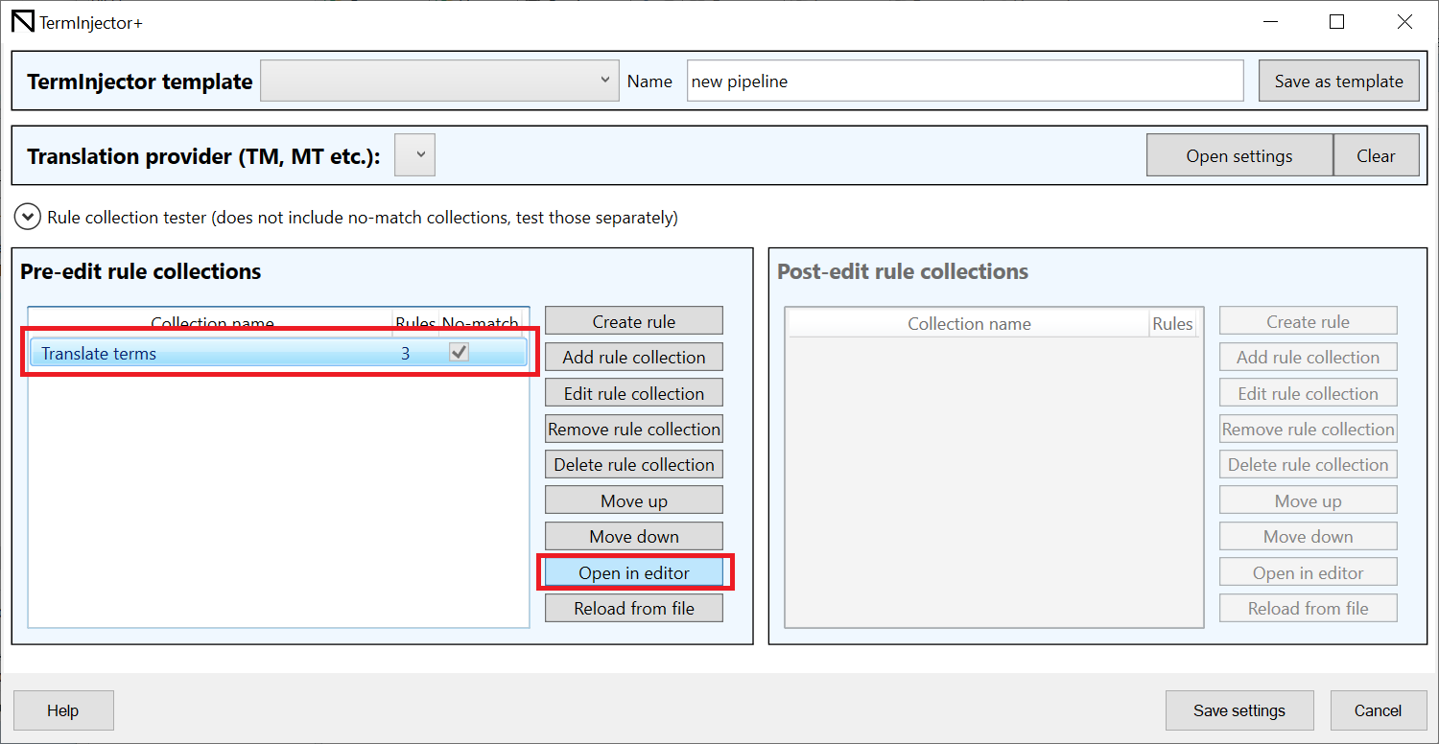Open the translation provider settings

pyautogui.click(x=1238, y=156)
